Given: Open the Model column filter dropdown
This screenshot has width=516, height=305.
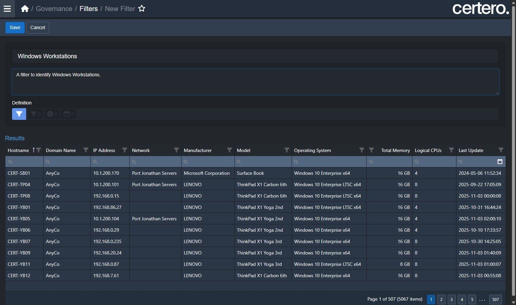Looking at the screenshot, I should pos(287,150).
